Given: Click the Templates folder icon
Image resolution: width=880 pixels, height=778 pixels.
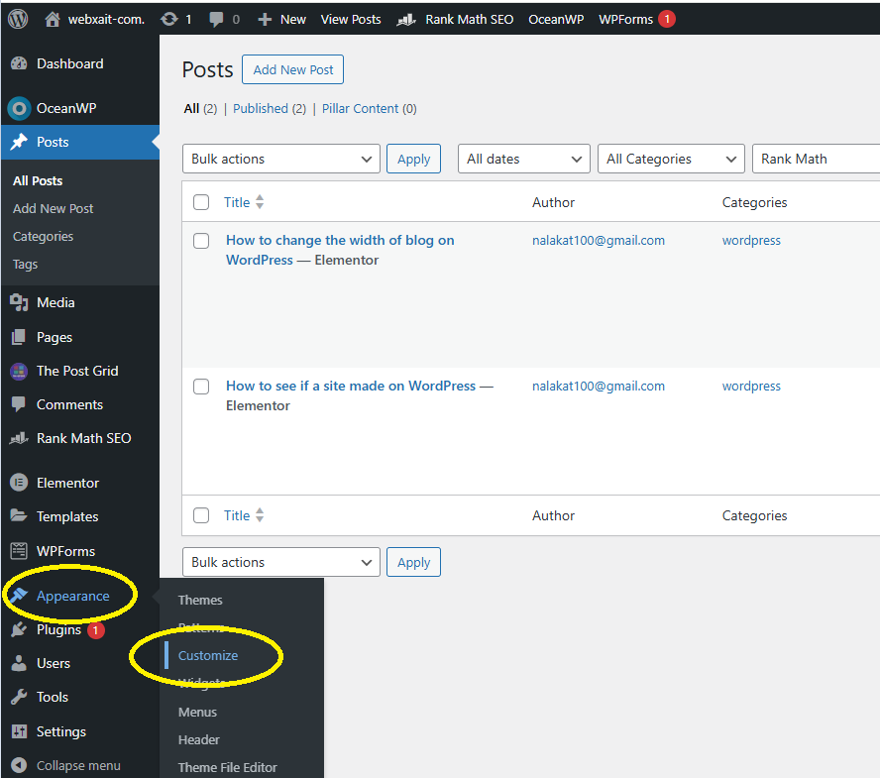Looking at the screenshot, I should [x=19, y=516].
